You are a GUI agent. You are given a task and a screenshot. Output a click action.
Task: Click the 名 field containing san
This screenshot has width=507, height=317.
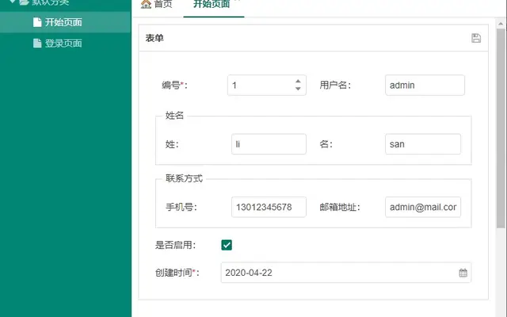(x=423, y=144)
